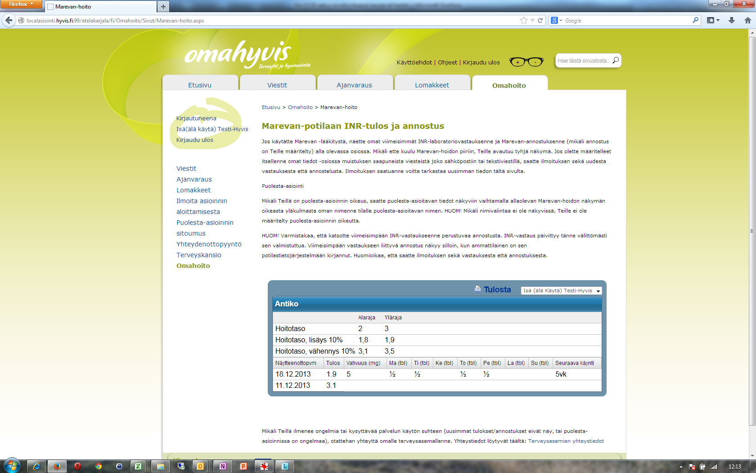Viewport: 756px width, 473px height.
Task: Switch to the Etusivu tab
Action: [x=200, y=84]
